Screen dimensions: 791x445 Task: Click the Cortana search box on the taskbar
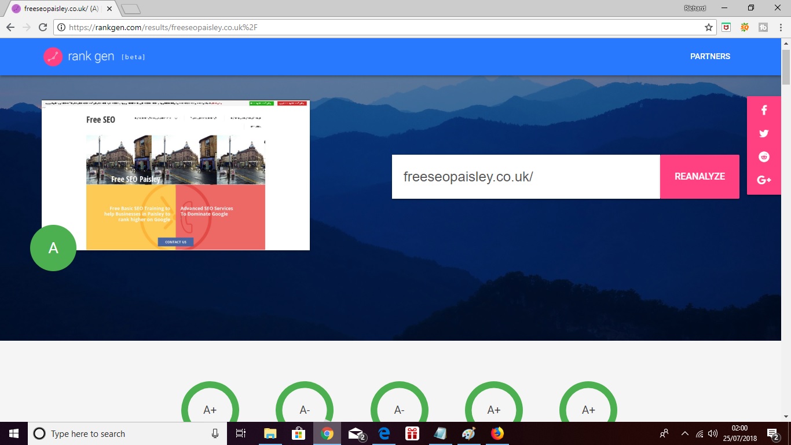pos(126,433)
